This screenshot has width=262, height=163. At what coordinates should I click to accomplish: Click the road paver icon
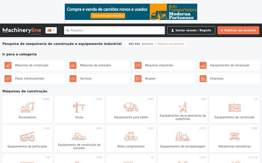pos(79,137)
